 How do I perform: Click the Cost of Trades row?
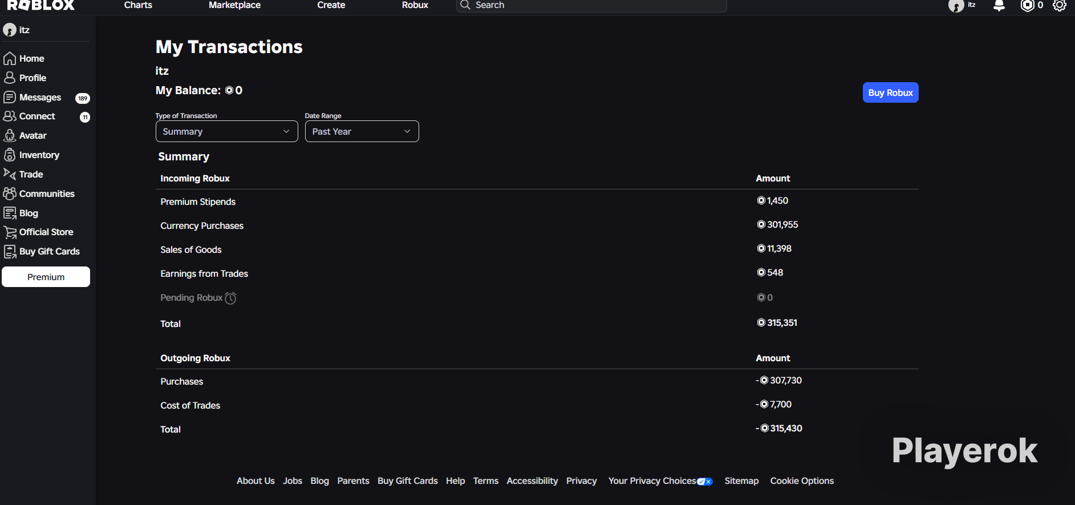[x=537, y=405]
